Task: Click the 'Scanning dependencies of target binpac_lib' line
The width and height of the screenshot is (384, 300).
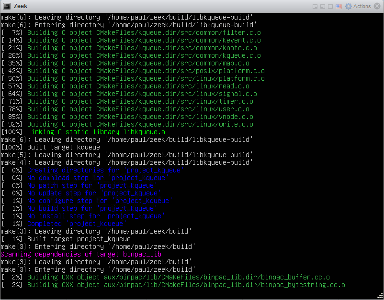Action: tap(80, 254)
